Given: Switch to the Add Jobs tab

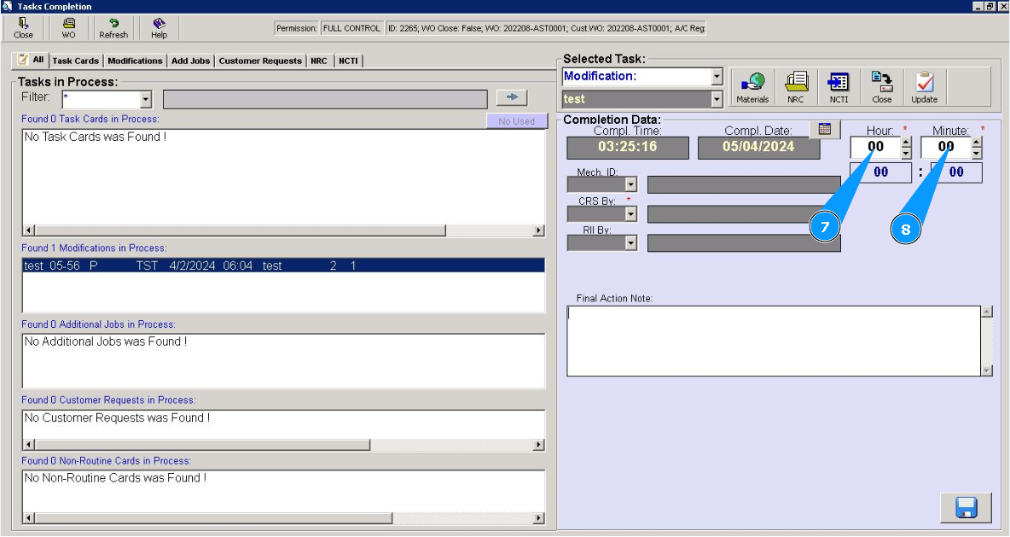Looking at the screenshot, I should pyautogui.click(x=191, y=61).
